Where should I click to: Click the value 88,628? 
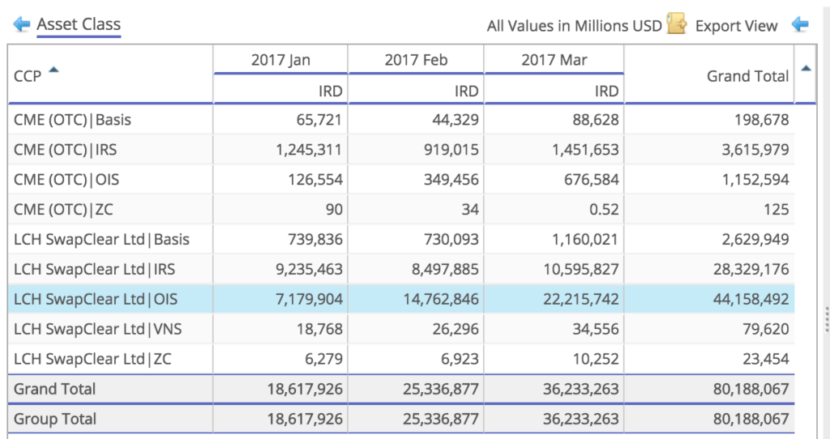(596, 120)
